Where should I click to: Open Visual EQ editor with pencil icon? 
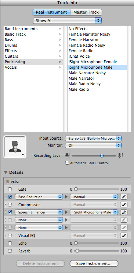(x=124, y=236)
